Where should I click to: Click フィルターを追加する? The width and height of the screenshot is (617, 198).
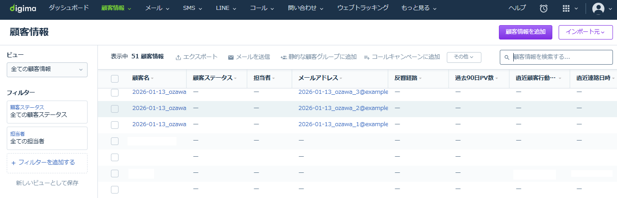(x=47, y=163)
